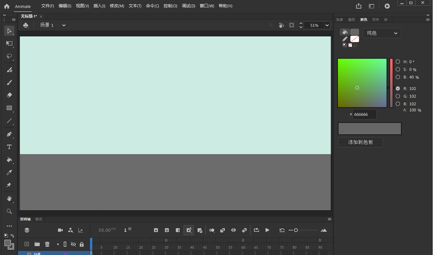Select the Paint Bucket tool

click(x=9, y=160)
